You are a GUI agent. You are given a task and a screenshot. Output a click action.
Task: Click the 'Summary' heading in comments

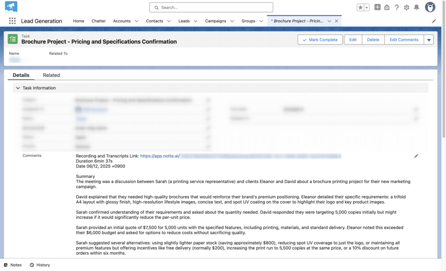85,176
